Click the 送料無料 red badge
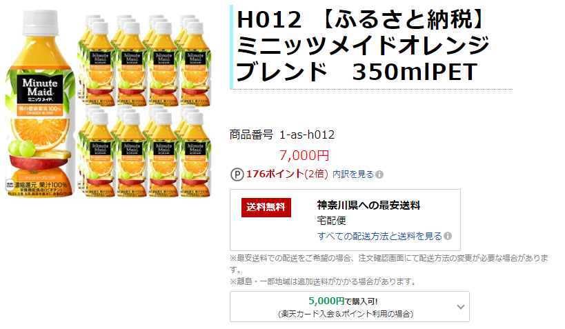Screen dimensions: 565x329 tap(266, 207)
